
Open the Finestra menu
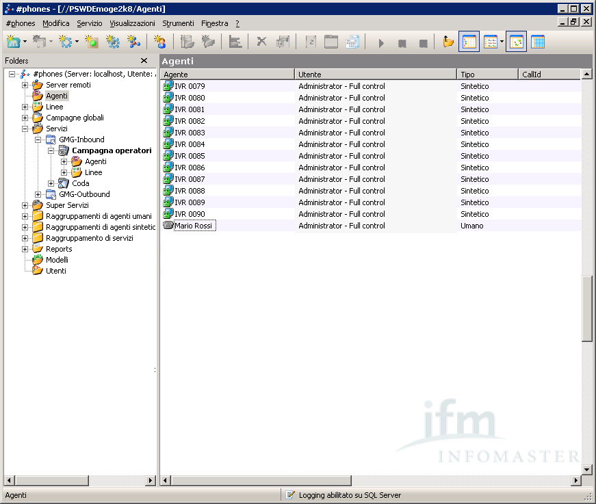[214, 23]
